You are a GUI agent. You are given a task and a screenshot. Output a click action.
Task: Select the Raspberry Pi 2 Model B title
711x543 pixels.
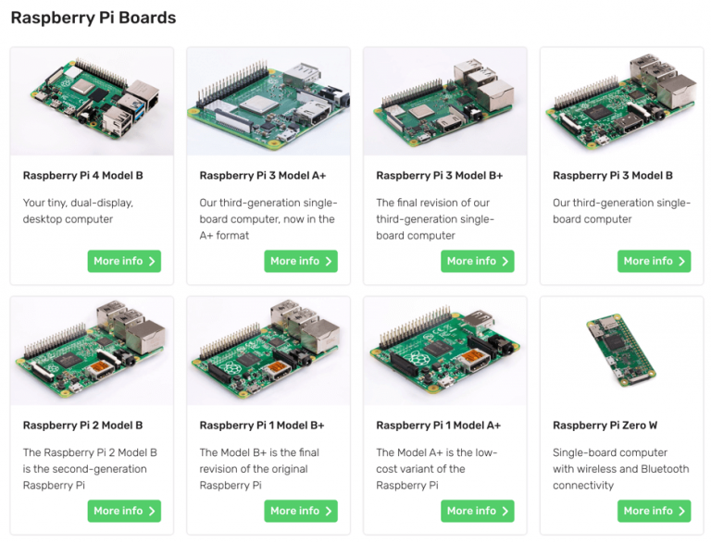[x=83, y=426]
